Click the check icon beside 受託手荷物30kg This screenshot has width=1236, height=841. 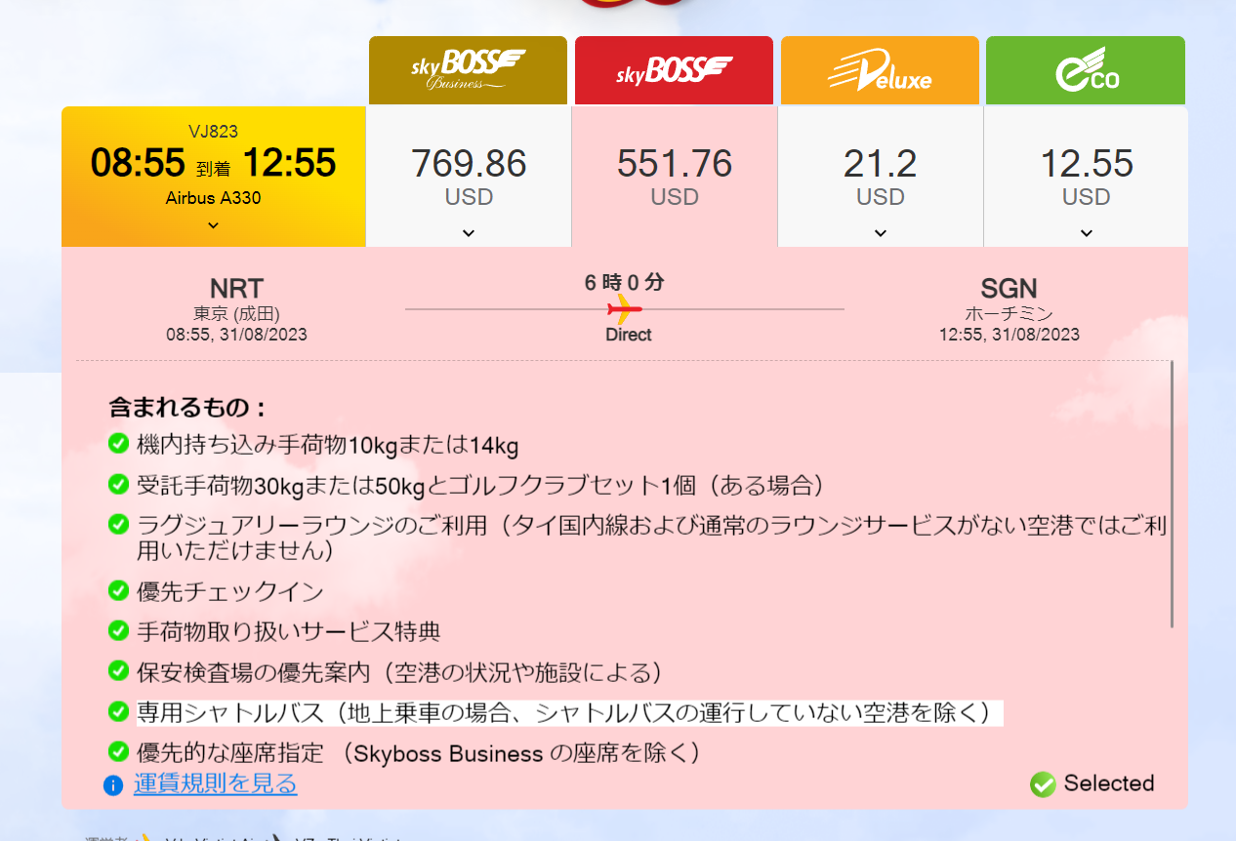click(118, 484)
